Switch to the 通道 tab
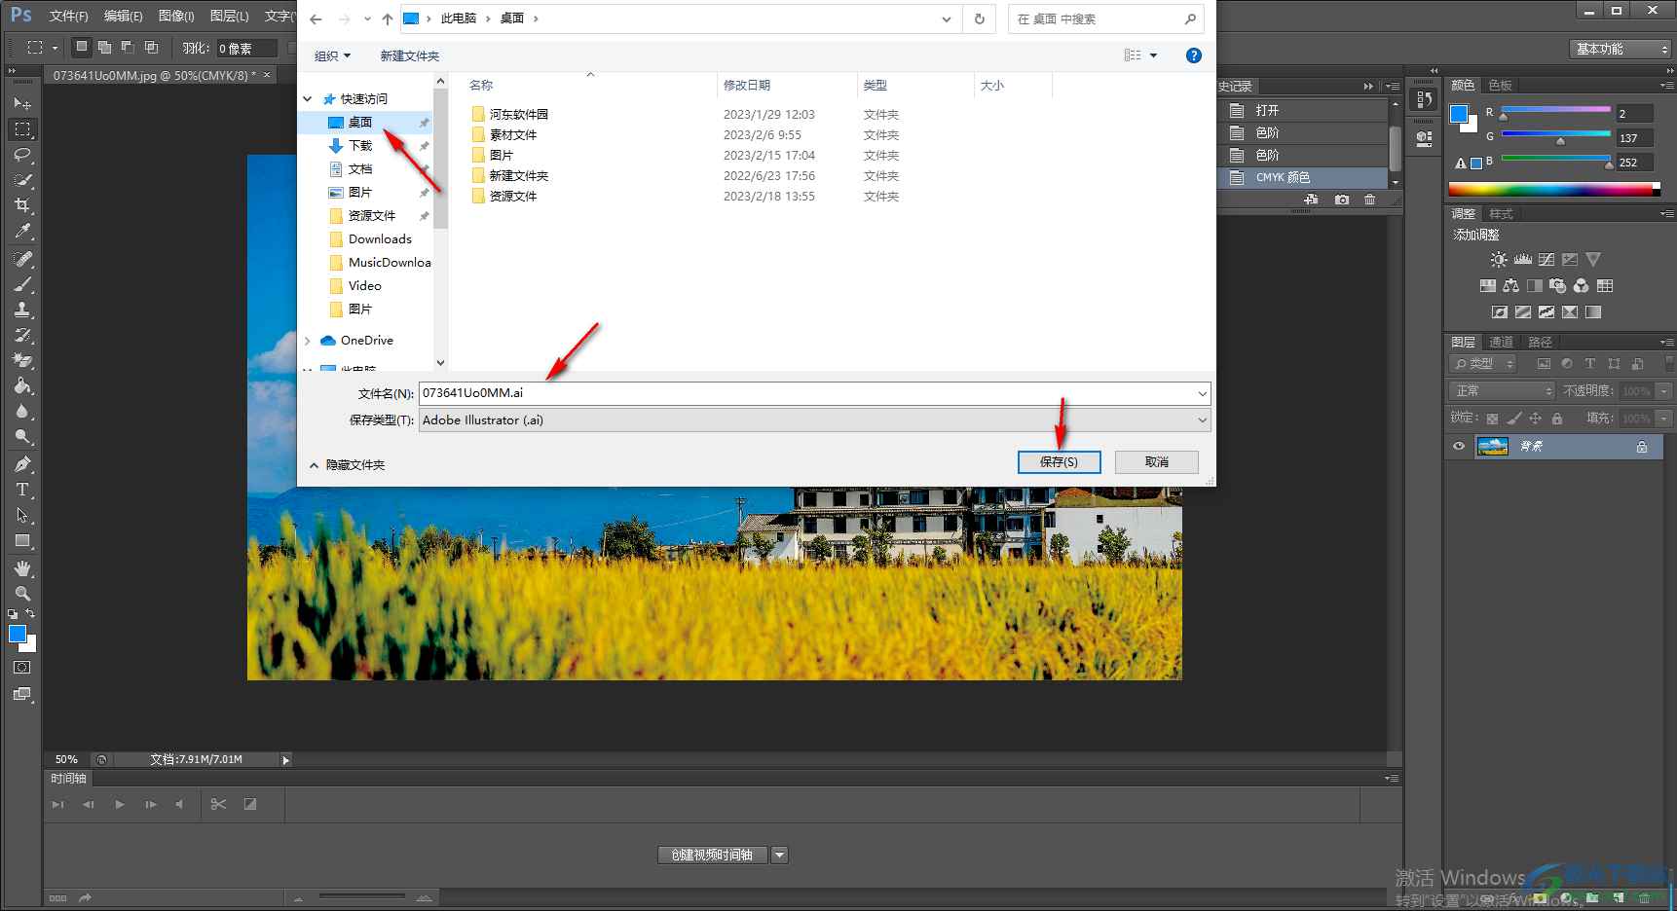 tap(1501, 342)
